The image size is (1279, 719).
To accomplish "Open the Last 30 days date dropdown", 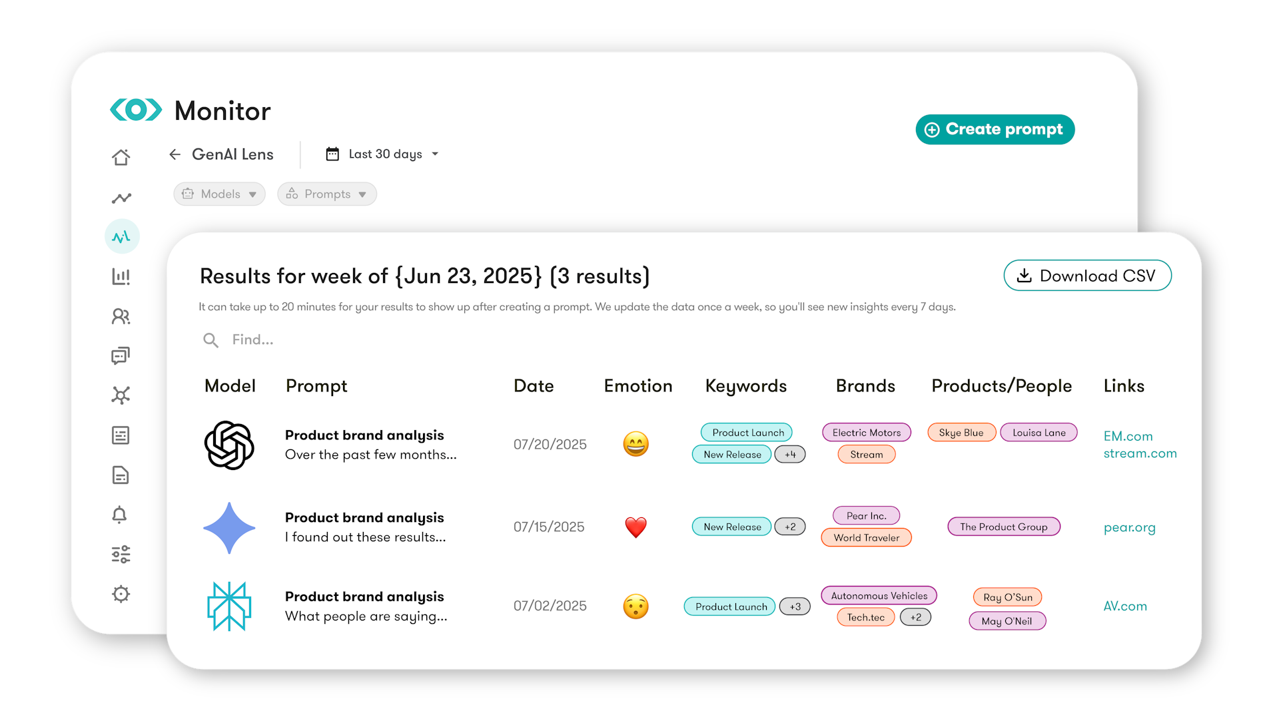I will (384, 154).
